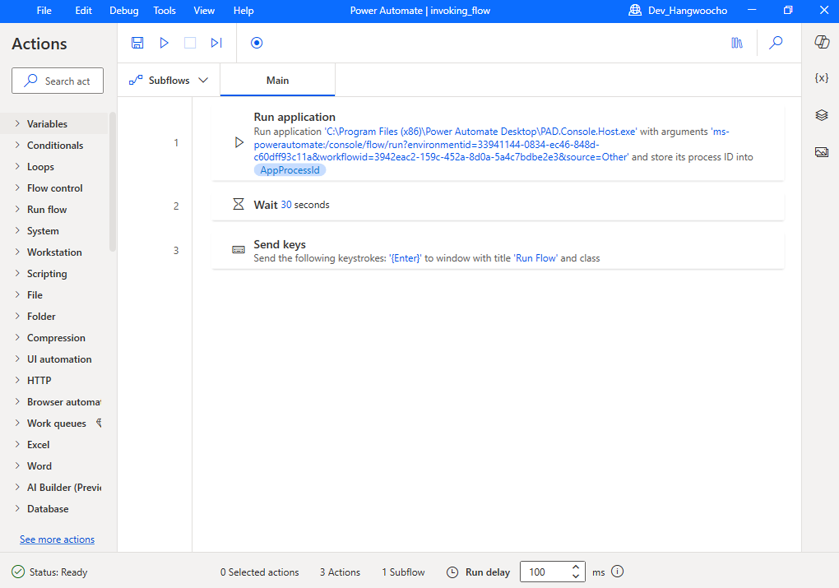Click the Search actions input field
The height and width of the screenshot is (588, 839).
click(x=57, y=81)
